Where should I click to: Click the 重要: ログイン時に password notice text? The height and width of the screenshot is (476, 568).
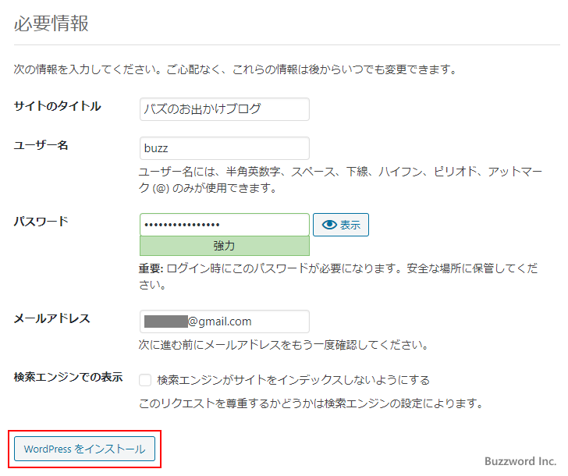click(339, 276)
